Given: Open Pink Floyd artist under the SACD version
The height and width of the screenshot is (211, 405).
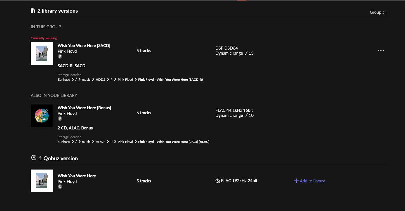Looking at the screenshot, I should [x=67, y=51].
